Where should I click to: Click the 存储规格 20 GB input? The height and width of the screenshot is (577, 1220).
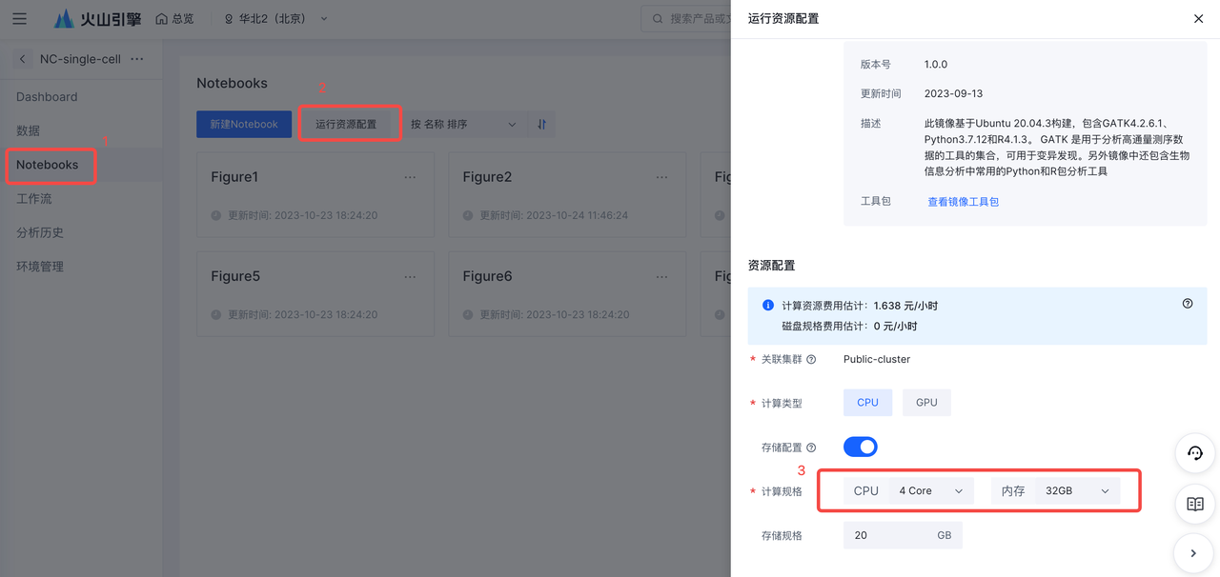(x=903, y=535)
